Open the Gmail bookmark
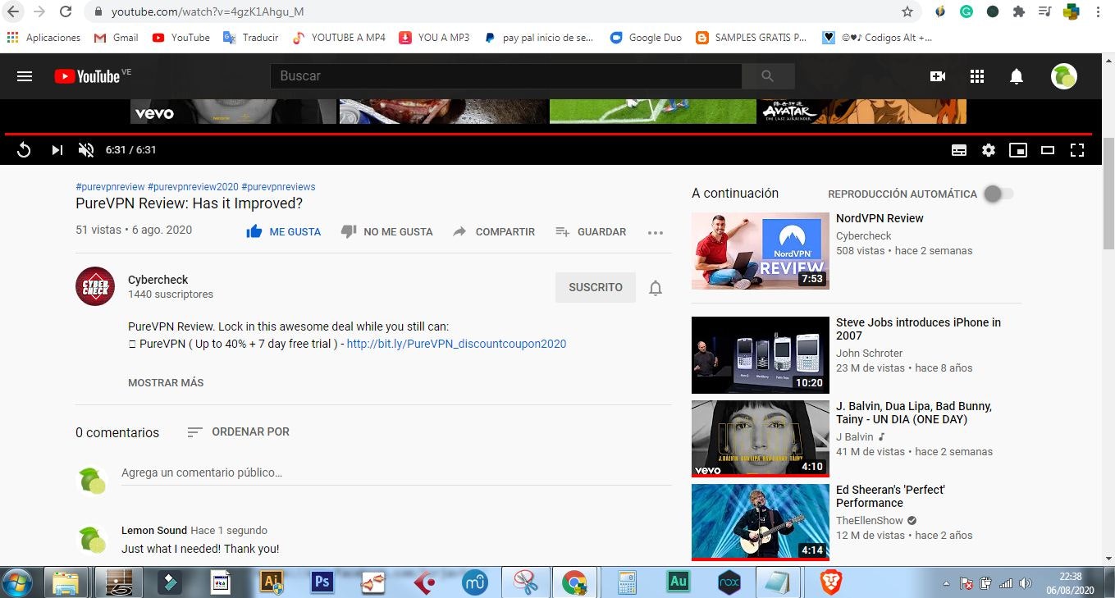The height and width of the screenshot is (598, 1115). (x=116, y=38)
